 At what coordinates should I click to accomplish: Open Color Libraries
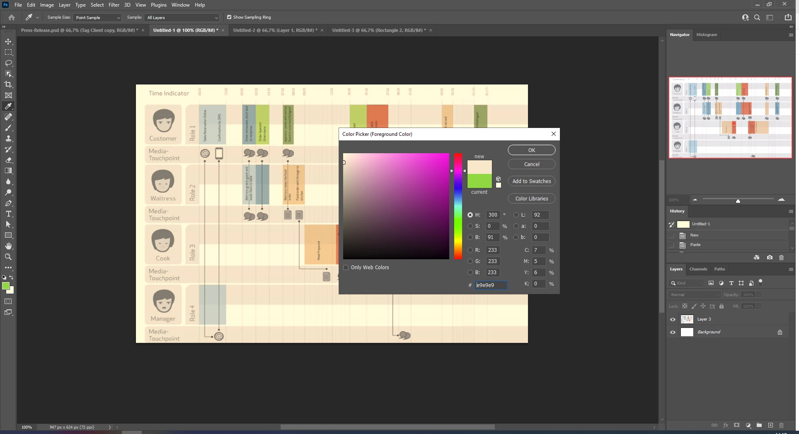click(532, 199)
